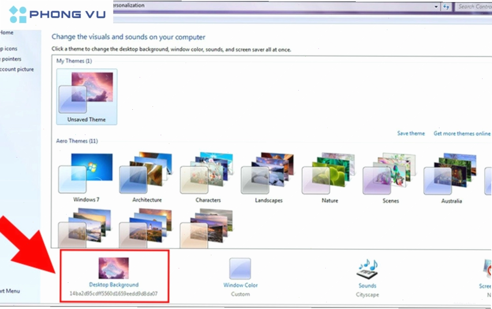The height and width of the screenshot is (309, 492).
Task: Click the 'My Themes (1)' group label
Action: tap(74, 61)
